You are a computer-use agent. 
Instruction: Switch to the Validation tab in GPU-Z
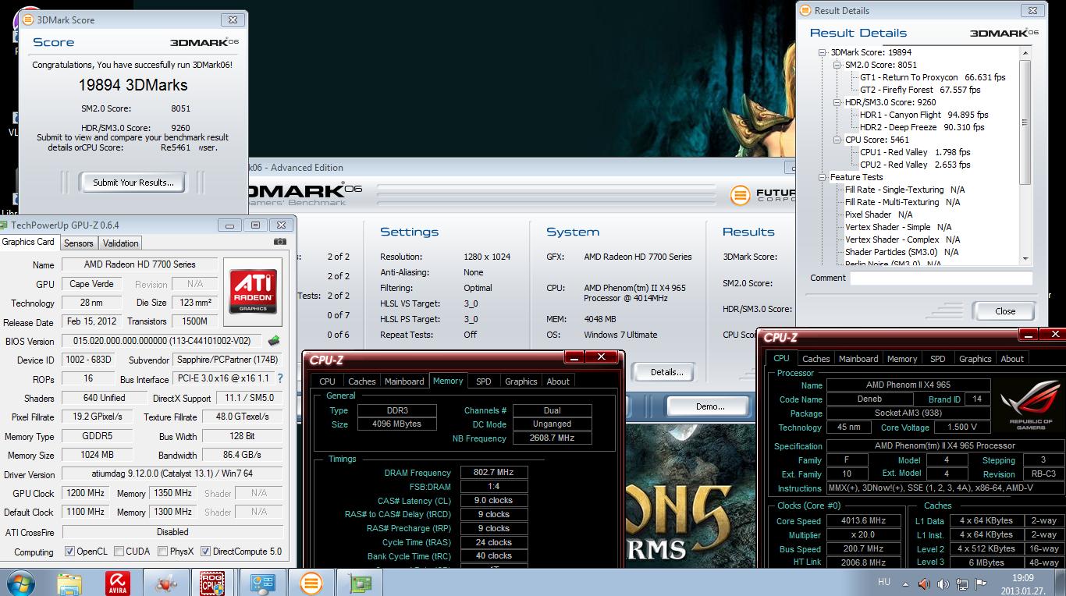[121, 243]
